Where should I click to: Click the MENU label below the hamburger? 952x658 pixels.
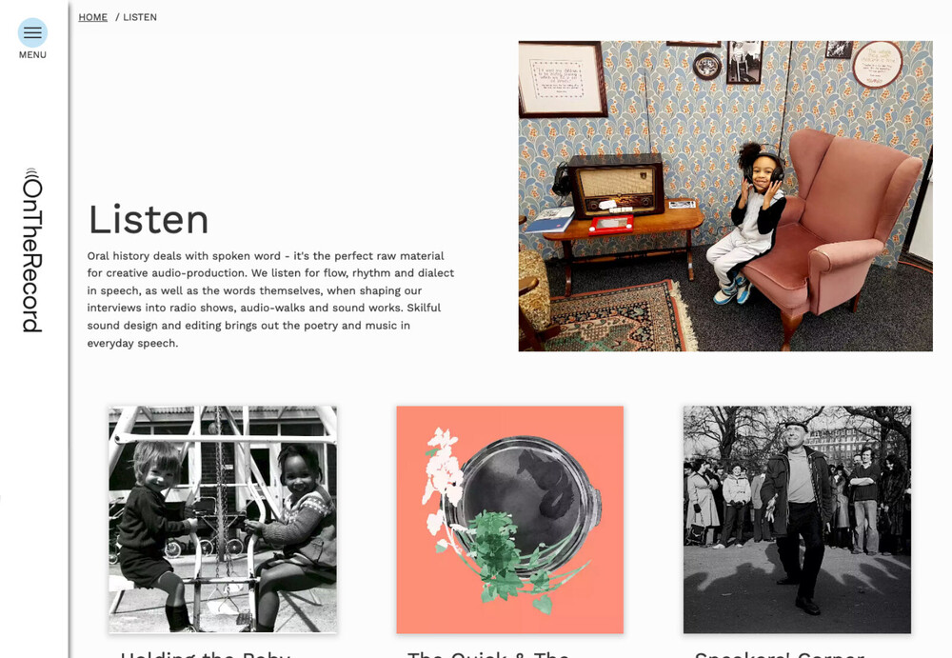(x=32, y=54)
